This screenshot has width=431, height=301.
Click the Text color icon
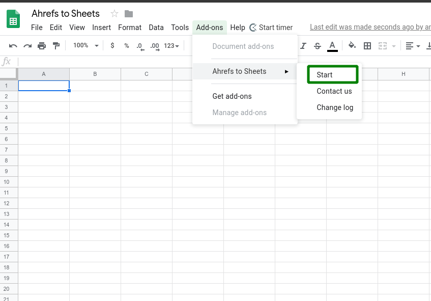(332, 45)
